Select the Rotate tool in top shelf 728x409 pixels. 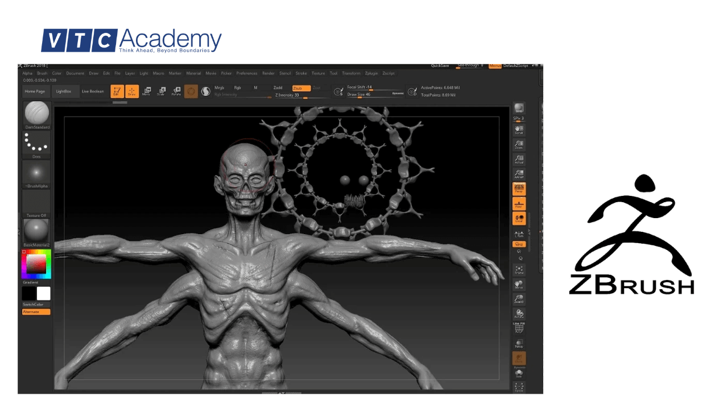176,91
